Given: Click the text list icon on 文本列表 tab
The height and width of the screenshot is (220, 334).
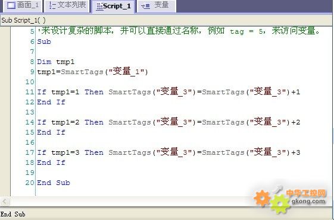Looking at the screenshot, I should point(52,5).
